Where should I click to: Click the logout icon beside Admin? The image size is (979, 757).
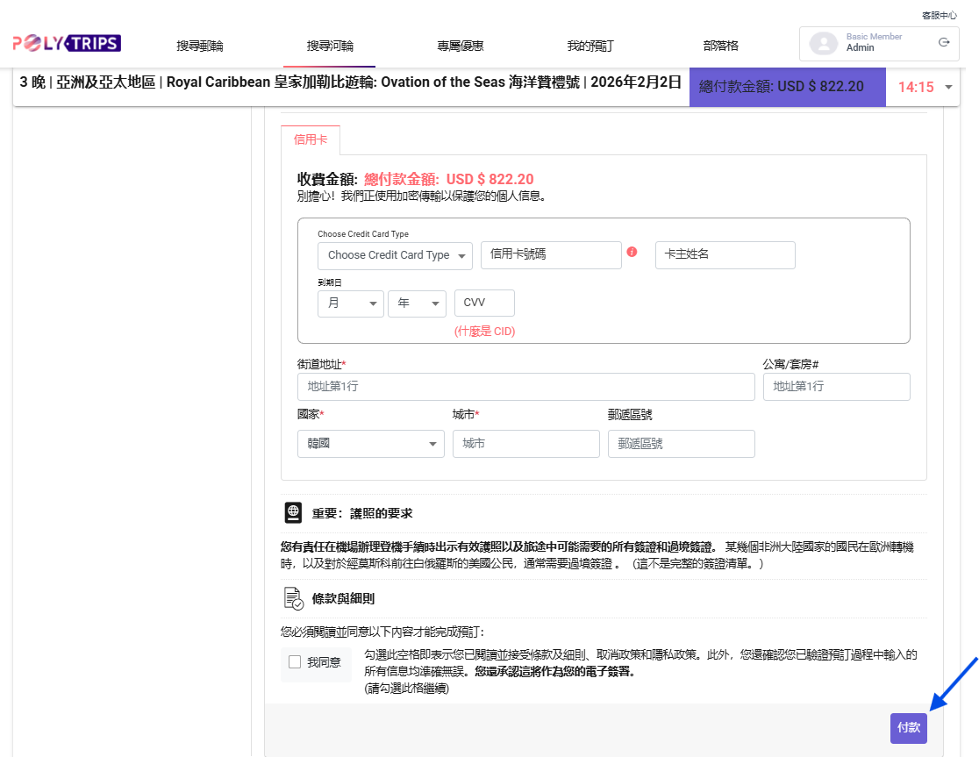[944, 42]
